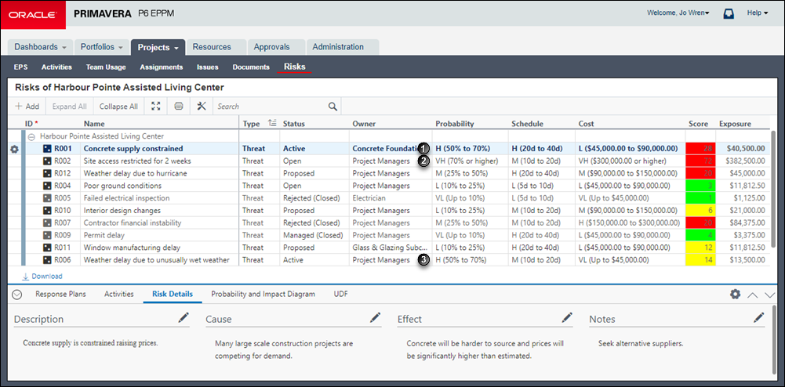The image size is (785, 387).
Task: Click the risk icon for R005
Action: (47, 198)
